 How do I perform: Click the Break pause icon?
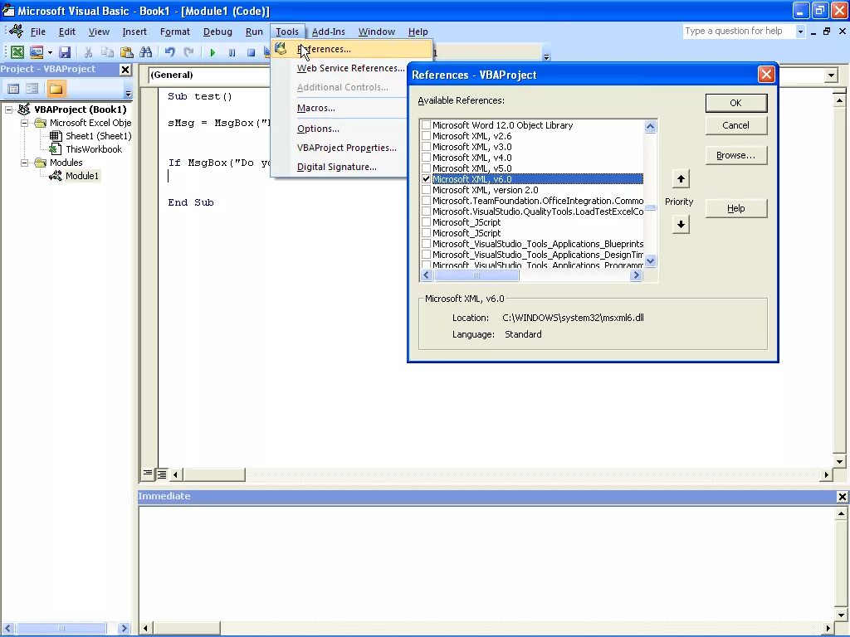point(232,52)
